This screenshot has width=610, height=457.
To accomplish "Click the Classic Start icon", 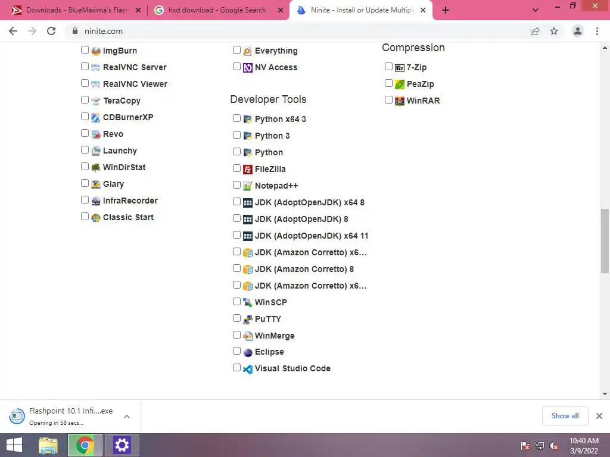I will [96, 218].
